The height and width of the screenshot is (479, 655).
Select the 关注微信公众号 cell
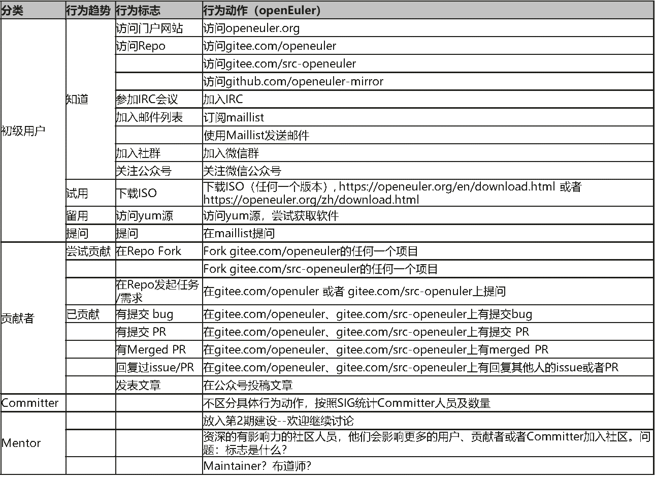point(242,171)
